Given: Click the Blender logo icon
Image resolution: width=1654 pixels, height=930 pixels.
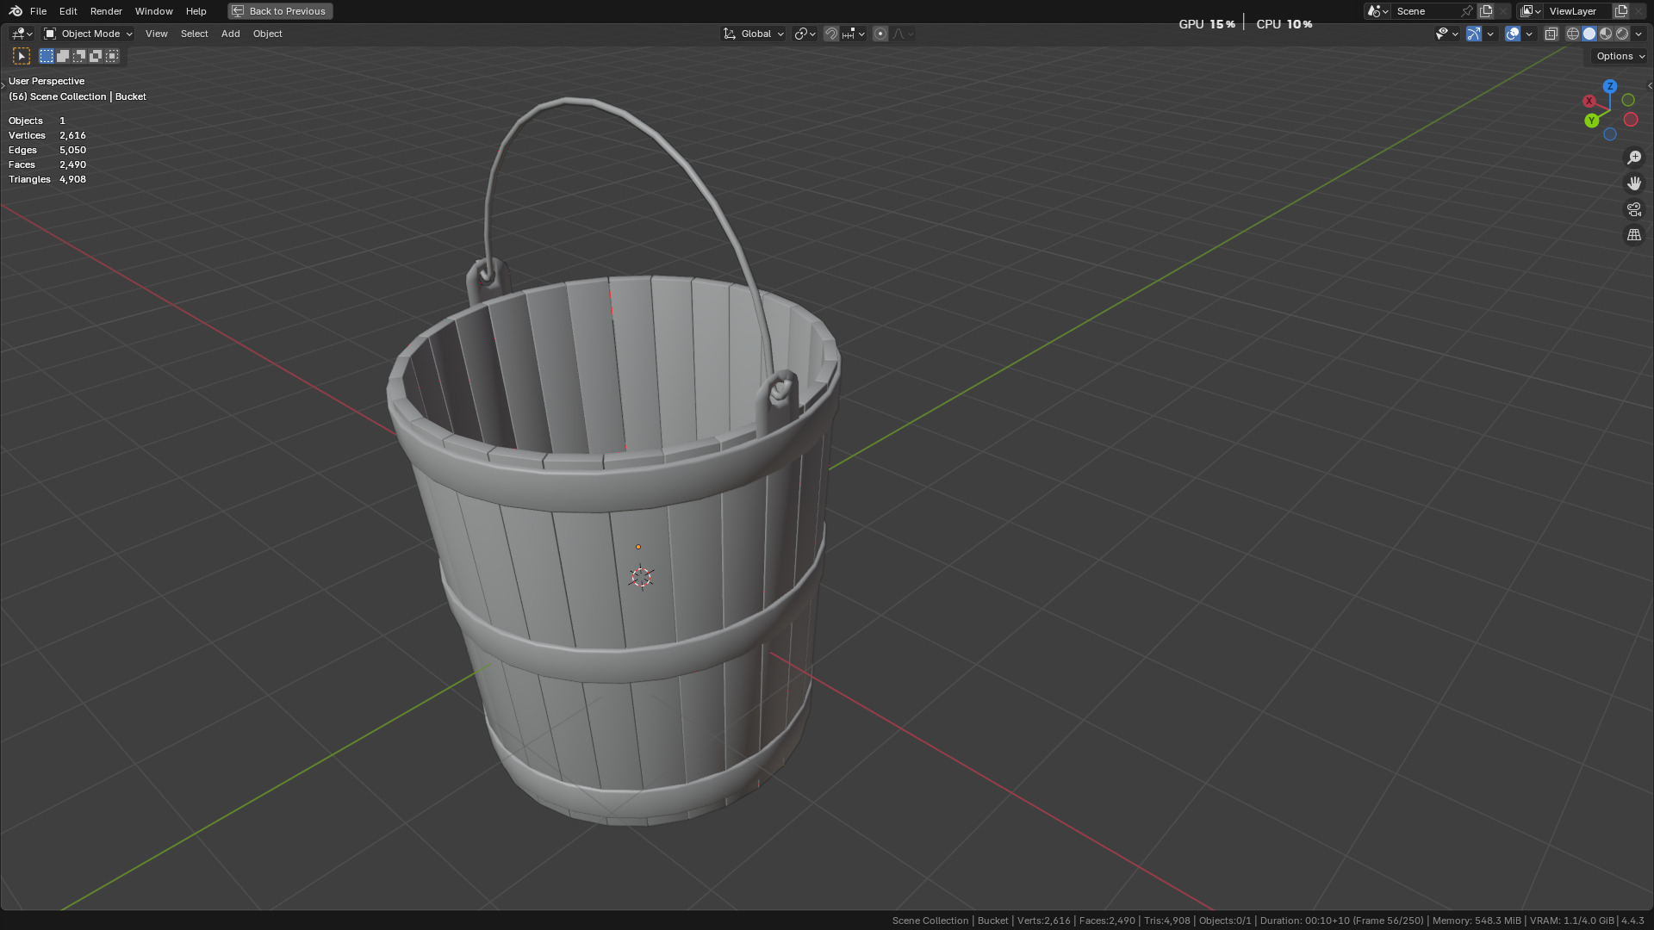Looking at the screenshot, I should [16, 11].
